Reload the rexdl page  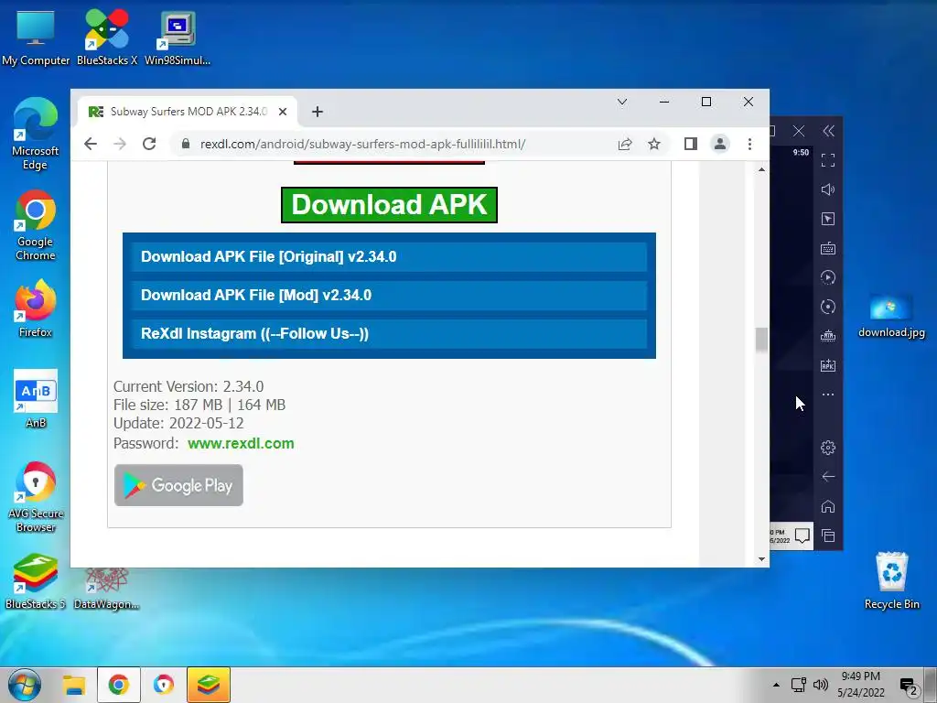[149, 144]
